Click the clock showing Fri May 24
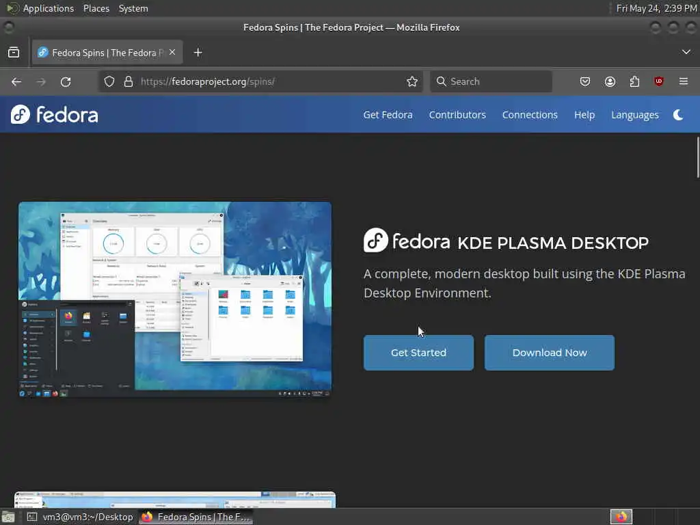 [656, 8]
